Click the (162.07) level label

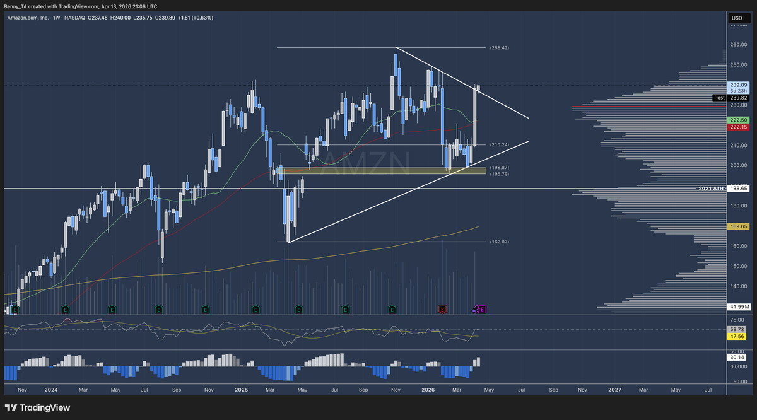point(499,242)
